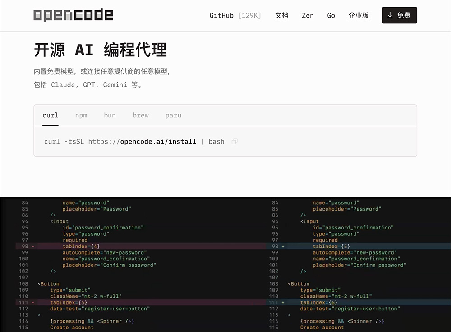Click the 免费 download button

click(x=399, y=15)
